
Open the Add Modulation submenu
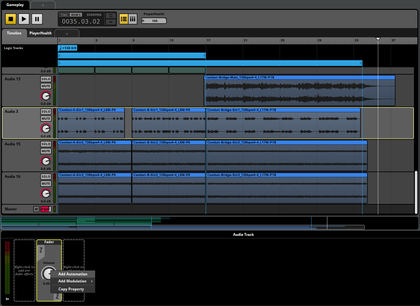pyautogui.click(x=73, y=281)
